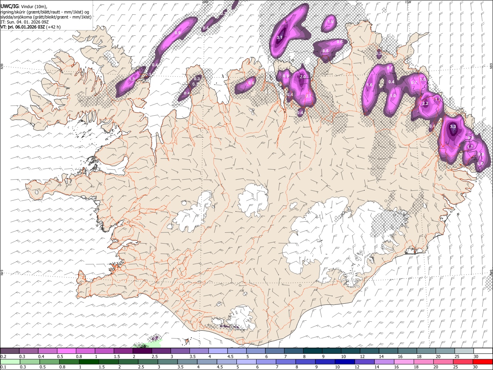
Task: Select the pale green lower swatch starting at 0.1
Action: tap(10, 362)
